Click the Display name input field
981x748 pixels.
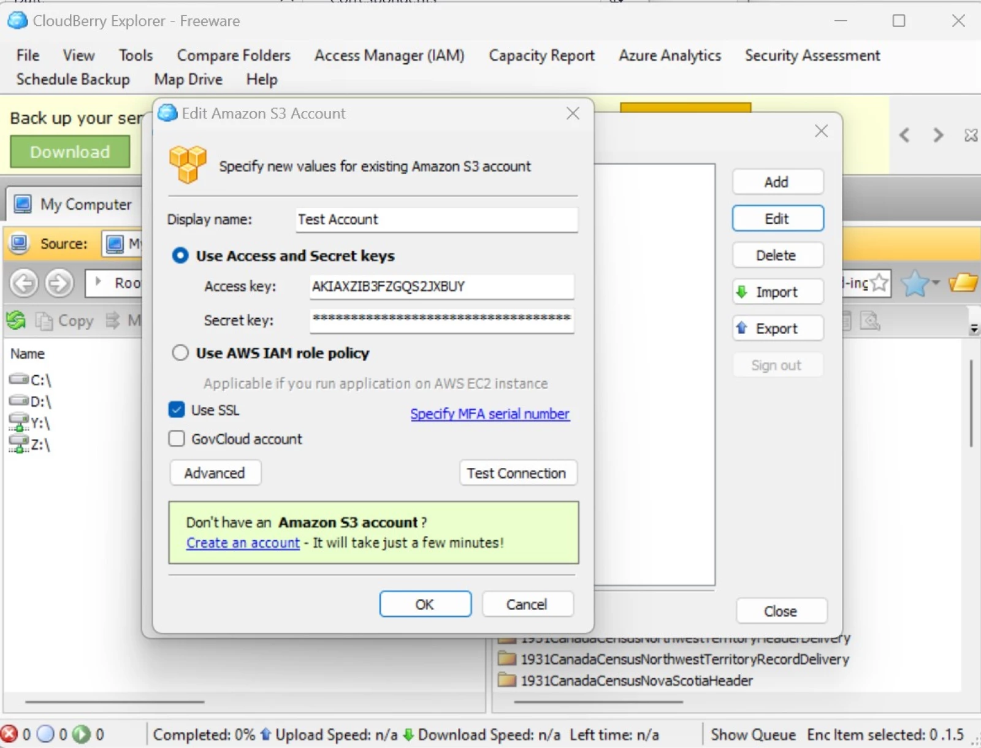click(x=437, y=219)
